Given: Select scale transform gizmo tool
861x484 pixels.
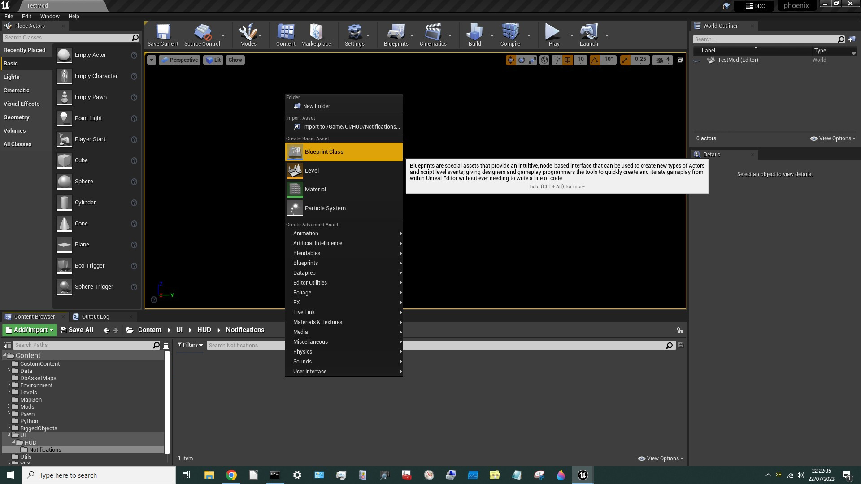Looking at the screenshot, I should (532, 60).
